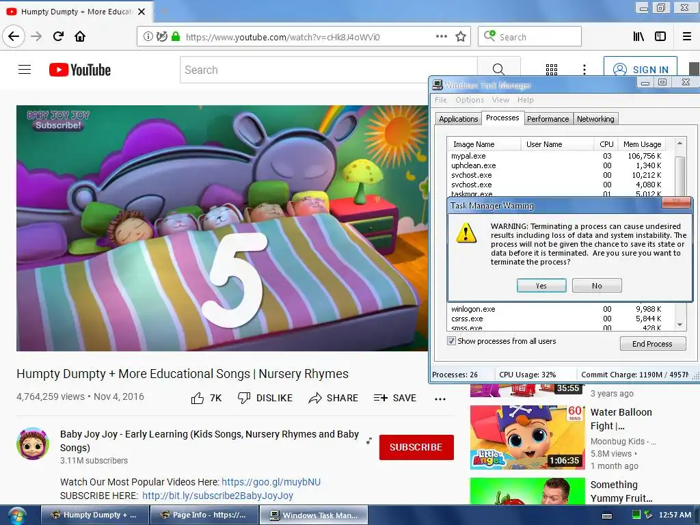Sort processes by Mem Usage column
The height and width of the screenshot is (525, 700).
point(642,144)
